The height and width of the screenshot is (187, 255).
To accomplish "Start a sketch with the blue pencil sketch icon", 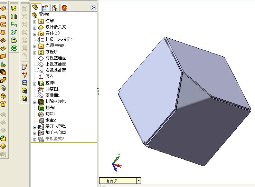I will coord(25,67).
